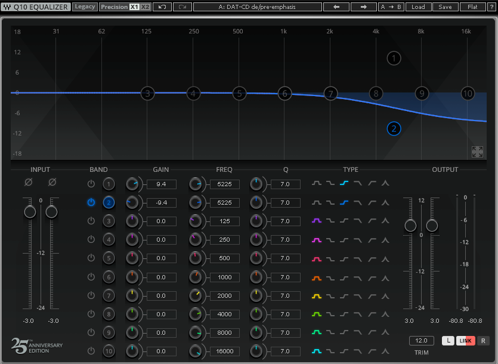
Task: Enable band 10 power button
Action: point(91,351)
